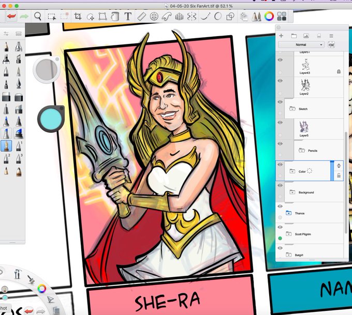
Task: Select the Ruler guide tool
Action: (x=141, y=17)
